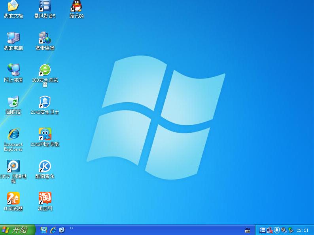Click the disconnected network tray icon

(x=270, y=230)
